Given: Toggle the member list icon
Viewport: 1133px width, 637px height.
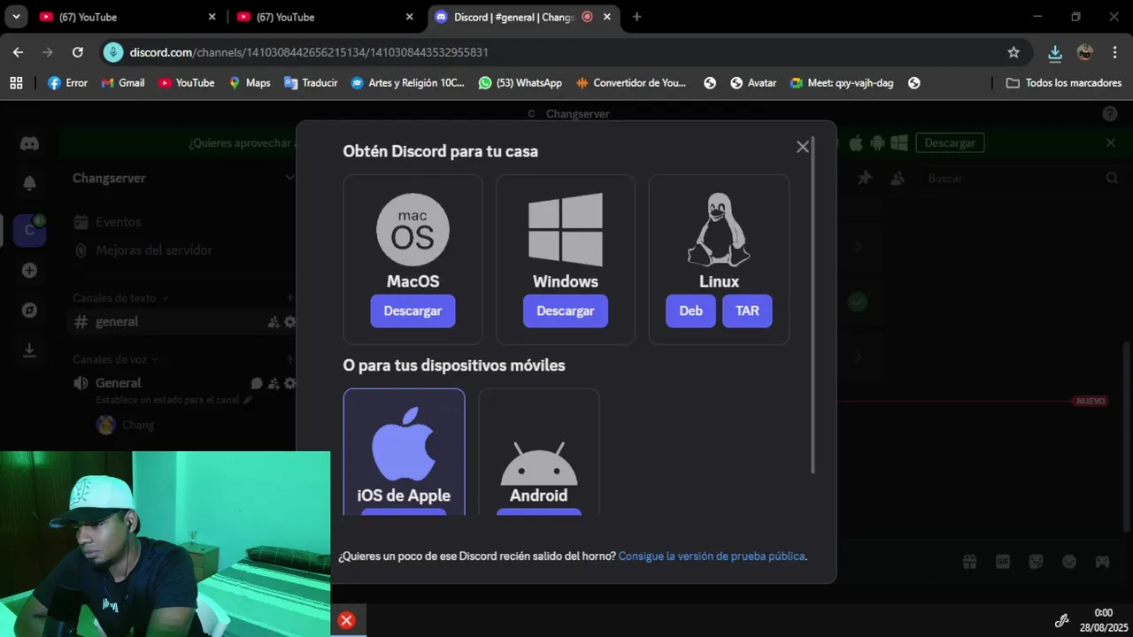Looking at the screenshot, I should (x=898, y=178).
